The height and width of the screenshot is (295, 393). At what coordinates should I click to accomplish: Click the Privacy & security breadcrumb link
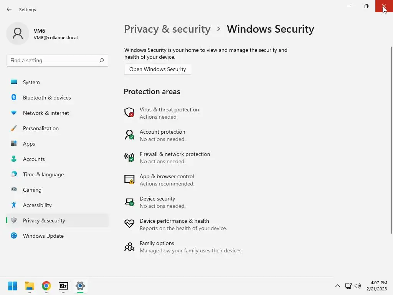pos(167,29)
